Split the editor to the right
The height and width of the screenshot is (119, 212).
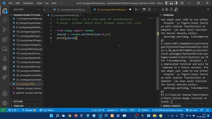(149, 10)
